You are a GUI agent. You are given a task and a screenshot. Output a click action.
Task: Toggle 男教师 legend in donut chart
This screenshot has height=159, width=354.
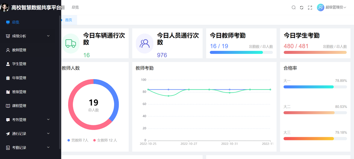[78, 140]
